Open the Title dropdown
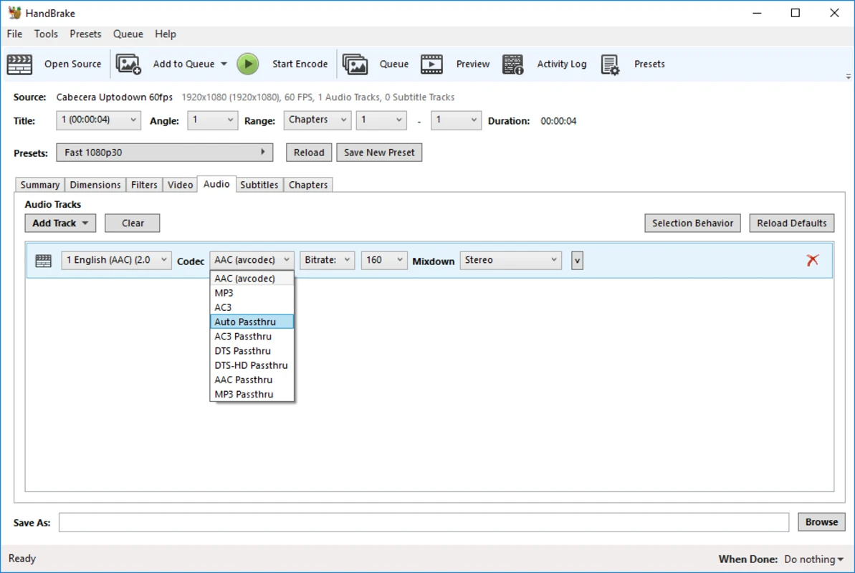 pos(99,120)
